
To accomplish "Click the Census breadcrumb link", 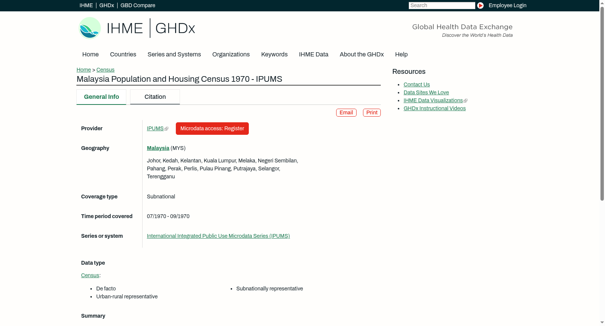I will [105, 70].
